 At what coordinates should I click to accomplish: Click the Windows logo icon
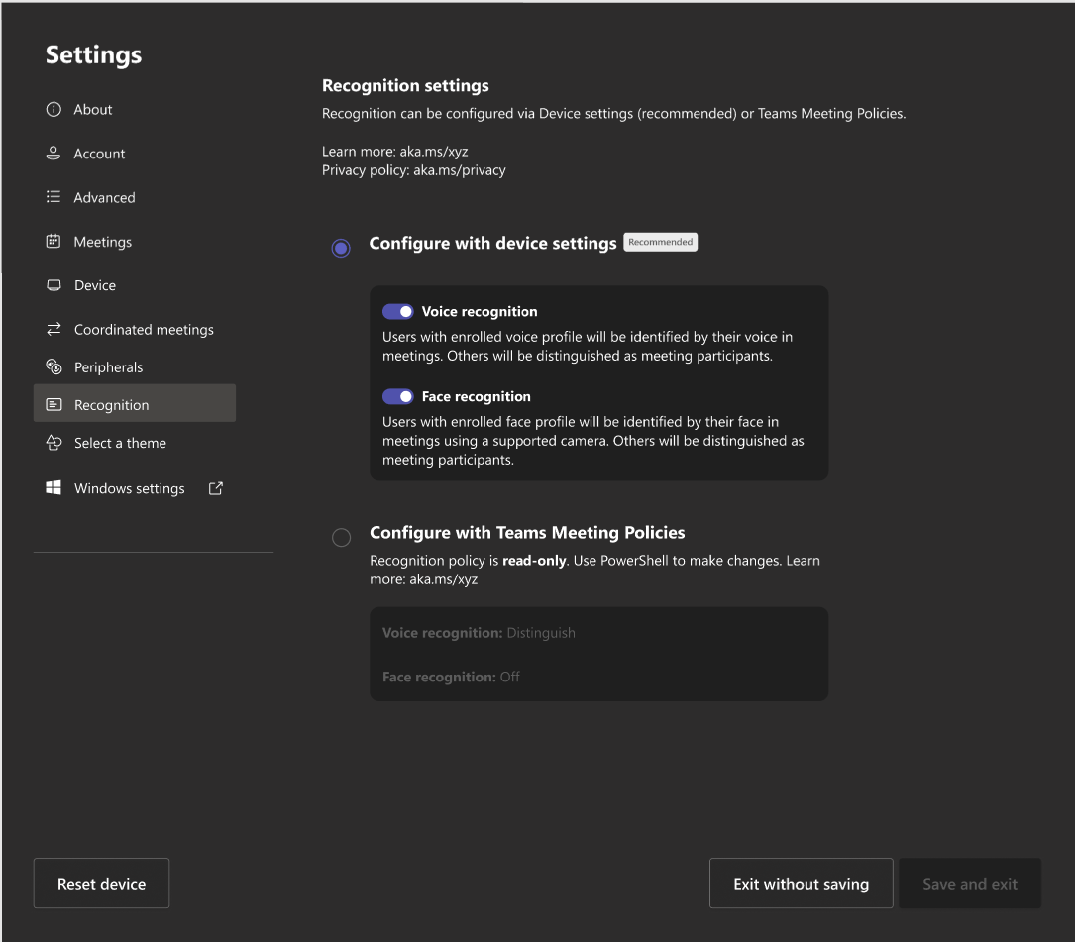pos(54,488)
